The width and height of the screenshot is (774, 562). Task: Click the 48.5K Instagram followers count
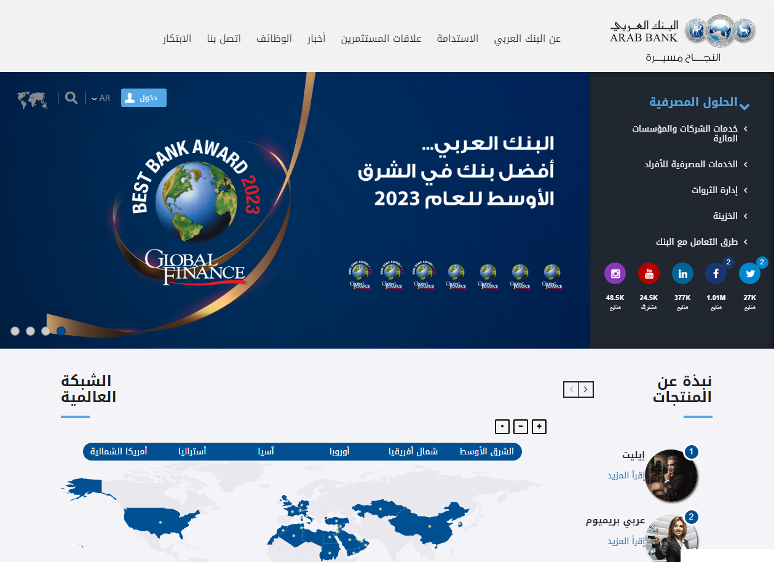[x=615, y=298]
